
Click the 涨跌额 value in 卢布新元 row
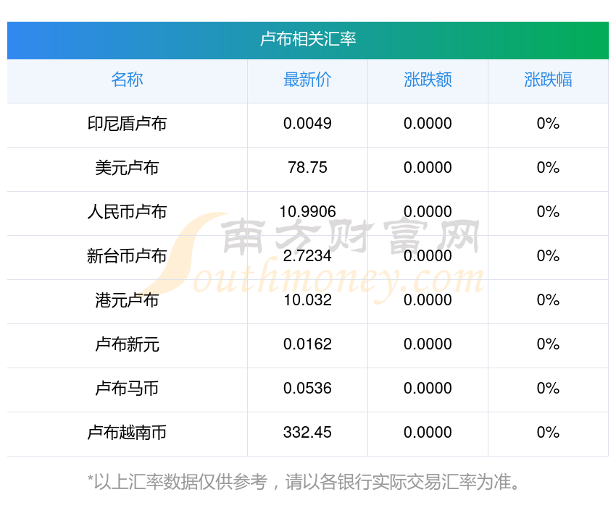(x=428, y=344)
